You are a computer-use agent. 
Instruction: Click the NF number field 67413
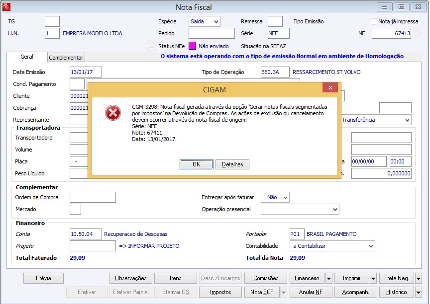coord(391,33)
